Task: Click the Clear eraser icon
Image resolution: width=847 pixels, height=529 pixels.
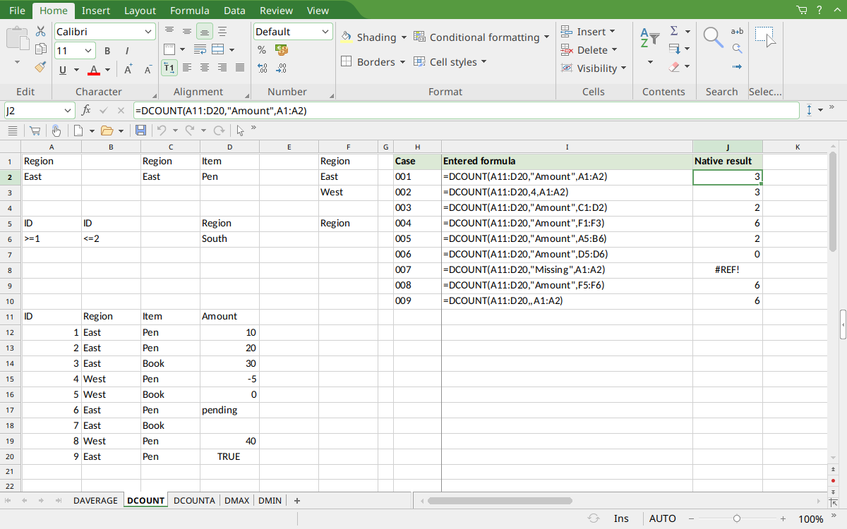Action: click(x=674, y=67)
